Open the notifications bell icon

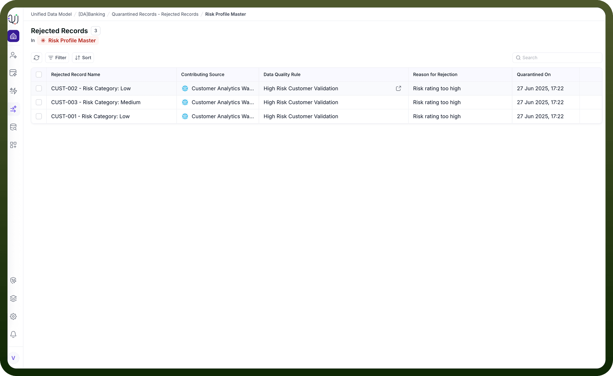13,334
